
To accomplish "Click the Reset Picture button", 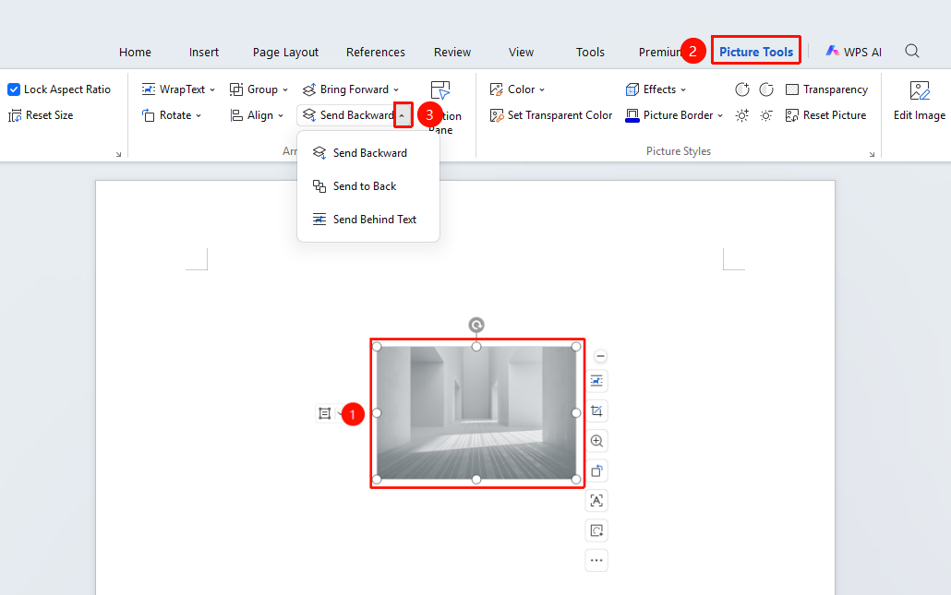I will (826, 115).
